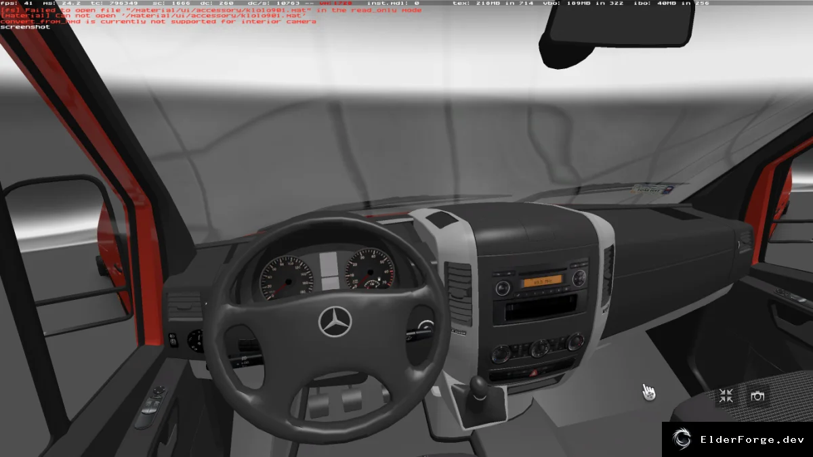Click the left speedometer gauge
This screenshot has width=813, height=457.
(287, 279)
